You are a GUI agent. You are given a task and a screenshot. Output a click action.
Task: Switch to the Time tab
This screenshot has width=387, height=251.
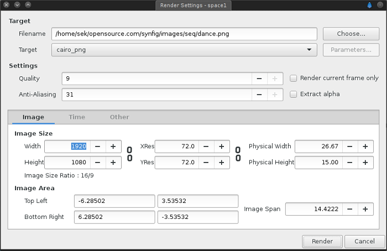(77, 117)
